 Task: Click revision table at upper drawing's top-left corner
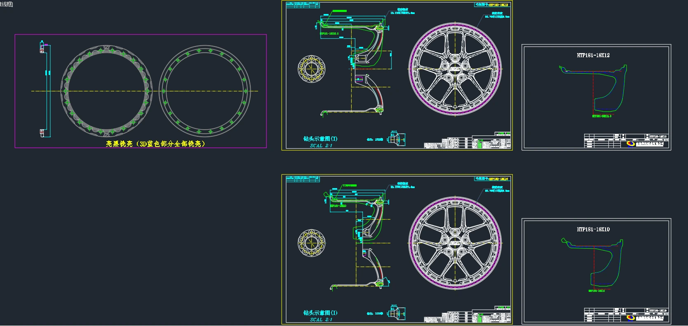point(303,5)
